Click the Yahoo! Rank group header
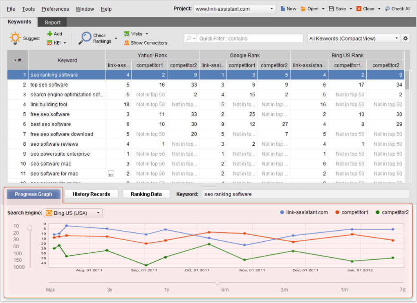Viewport: 417px width, 303px height. [x=152, y=55]
